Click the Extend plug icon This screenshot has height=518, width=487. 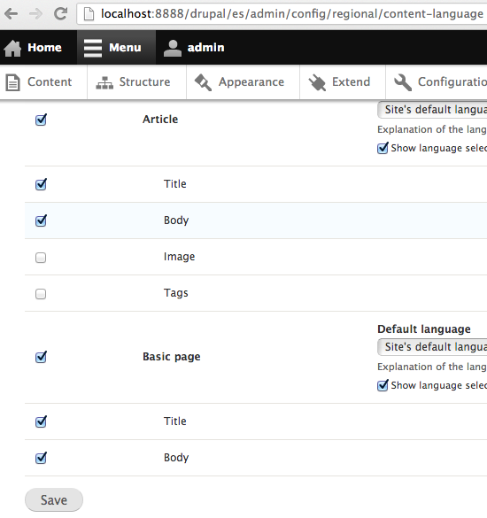coord(317,82)
